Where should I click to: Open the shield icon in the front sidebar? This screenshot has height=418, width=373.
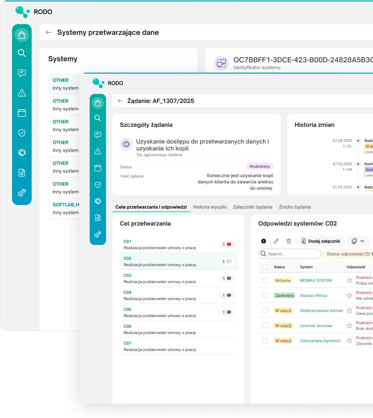tap(98, 185)
